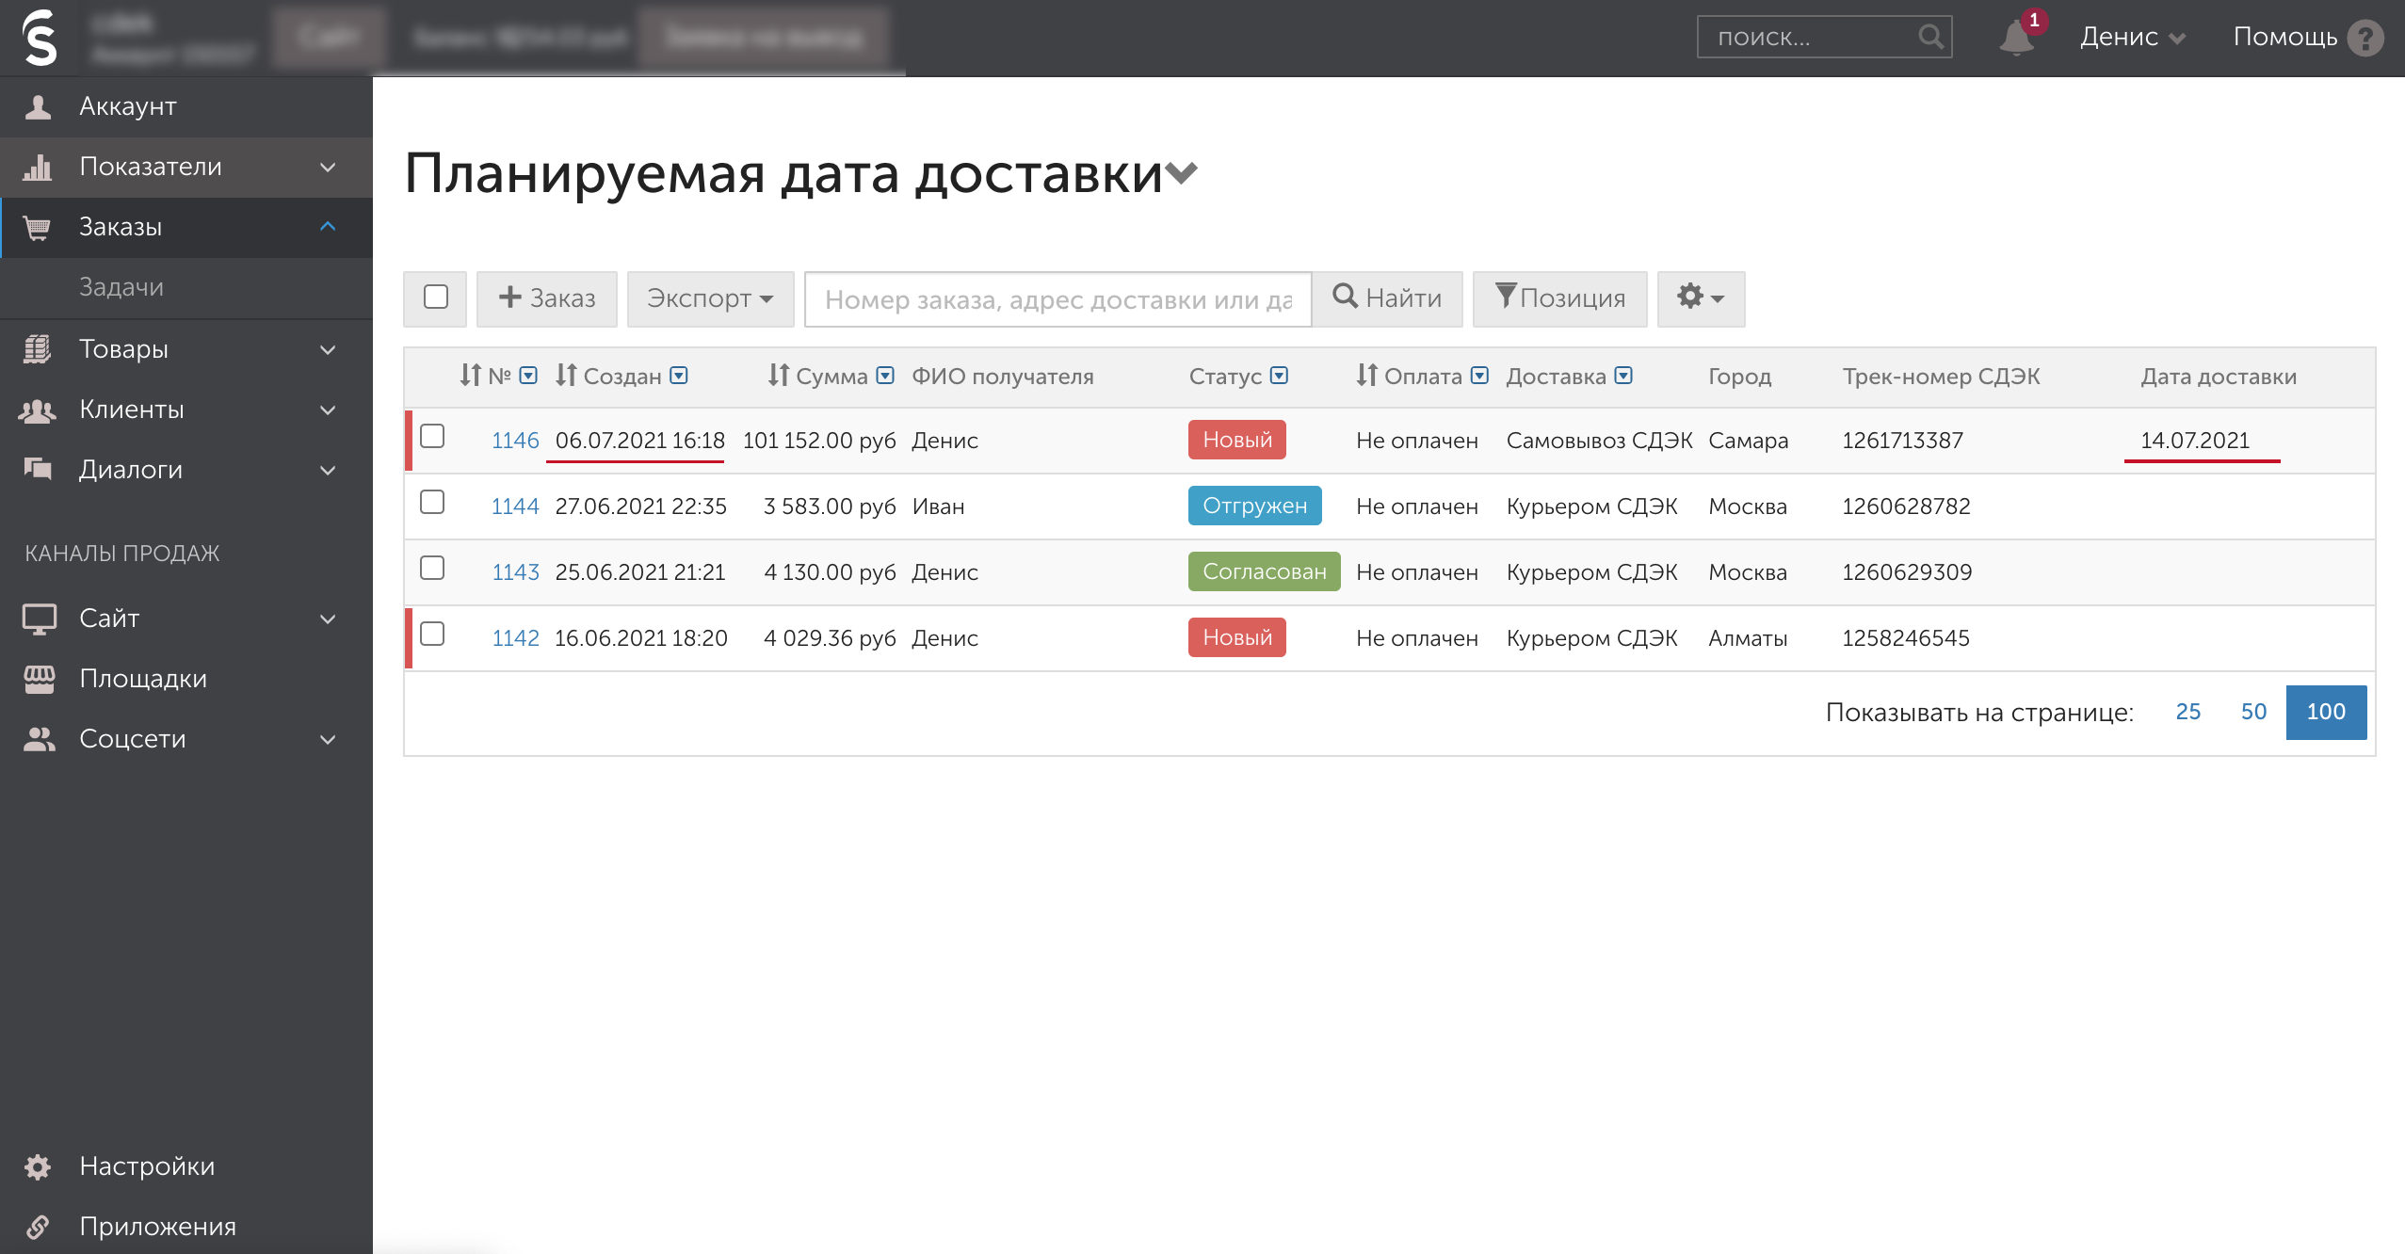Screen dimensions: 2405x1254
Task: Switch to the Задачи menu item
Action: click(x=122, y=287)
